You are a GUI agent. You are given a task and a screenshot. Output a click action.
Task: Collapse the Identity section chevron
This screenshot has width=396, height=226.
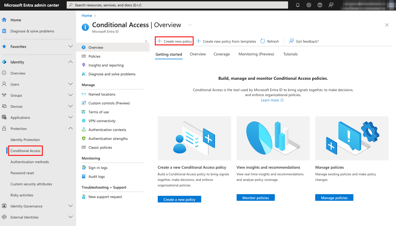coord(71,62)
